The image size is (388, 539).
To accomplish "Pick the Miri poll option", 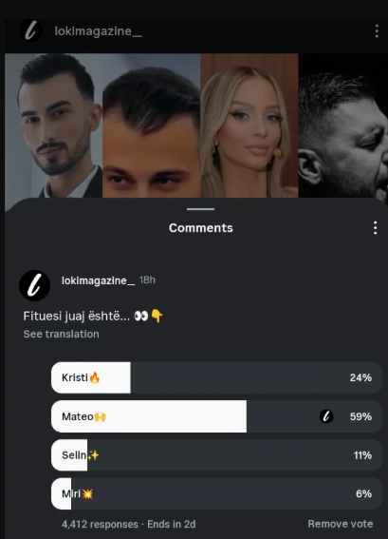I will 216,493.
